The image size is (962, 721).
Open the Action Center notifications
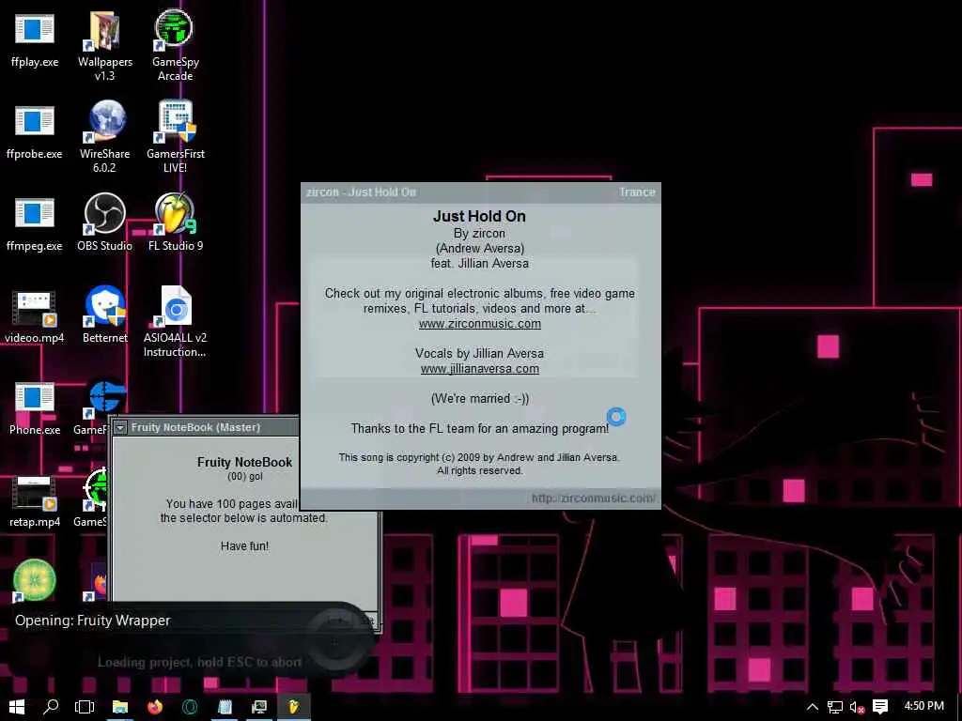point(879,707)
